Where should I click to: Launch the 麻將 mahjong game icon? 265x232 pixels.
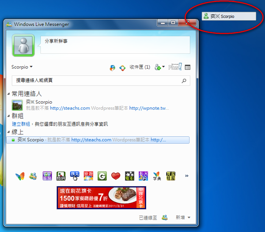pos(61,176)
